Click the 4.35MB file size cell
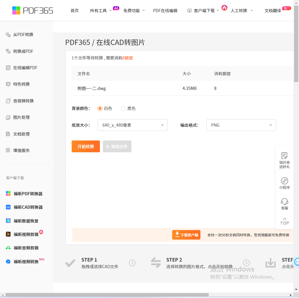299x298 pixels. tap(190, 88)
